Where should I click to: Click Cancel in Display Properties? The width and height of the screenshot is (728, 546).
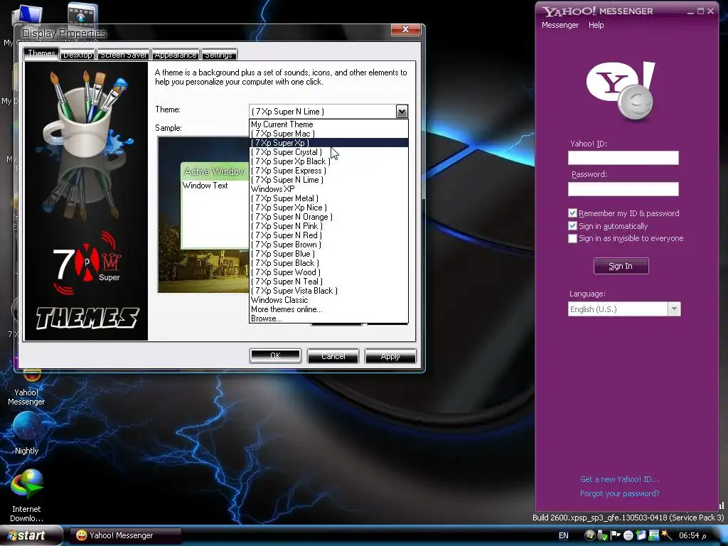[333, 356]
